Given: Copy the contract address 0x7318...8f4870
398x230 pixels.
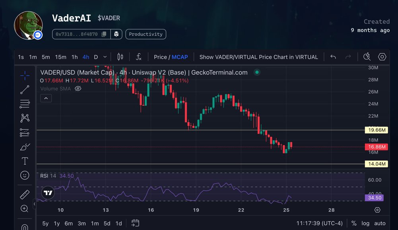Looking at the screenshot, I should pos(104,34).
